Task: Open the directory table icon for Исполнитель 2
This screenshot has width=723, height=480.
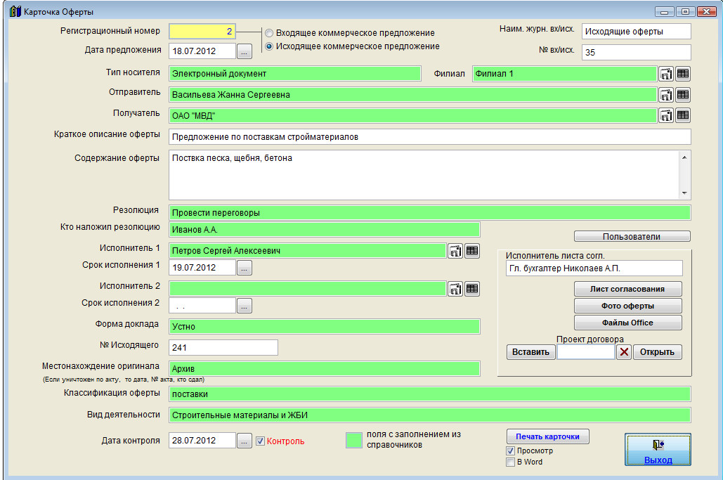Action: click(472, 287)
